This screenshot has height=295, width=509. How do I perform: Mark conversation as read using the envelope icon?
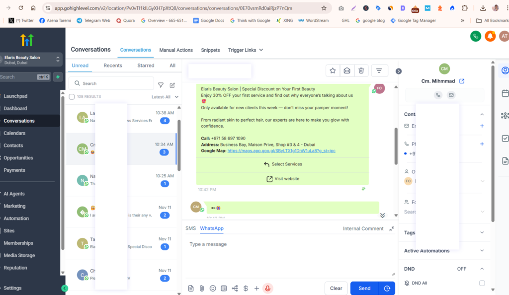click(346, 71)
